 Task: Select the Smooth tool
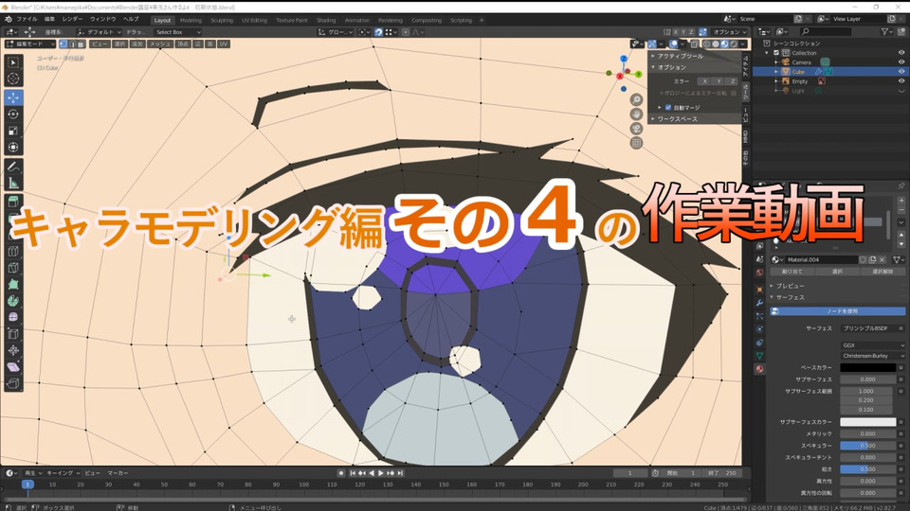click(x=13, y=318)
